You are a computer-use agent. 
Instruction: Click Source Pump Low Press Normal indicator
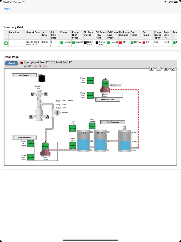pos(90,95)
